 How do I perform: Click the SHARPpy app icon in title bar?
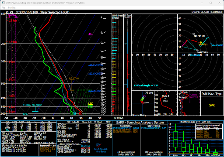pyautogui.click(x=3, y=3)
